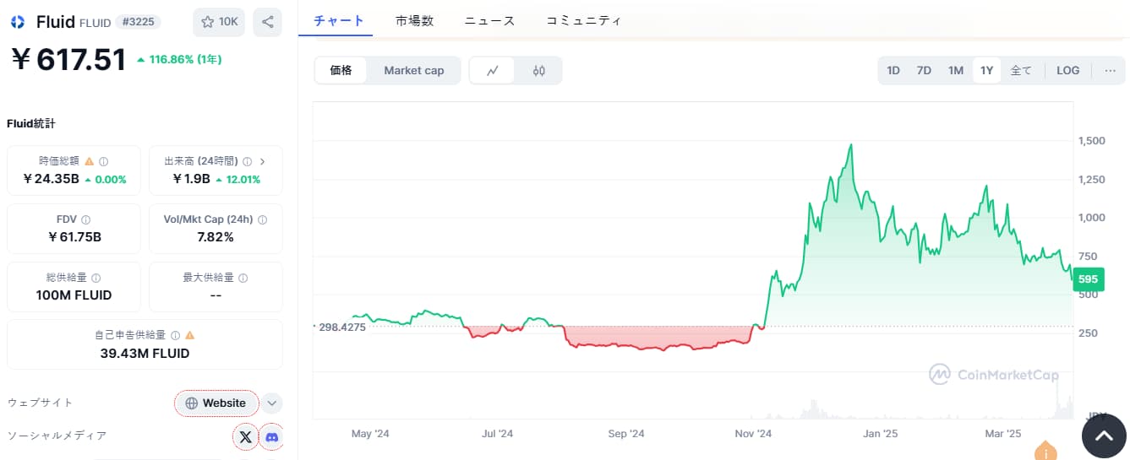1130x460 pixels.
Task: Click the 39.43M FLUID supply value
Action: (x=145, y=353)
